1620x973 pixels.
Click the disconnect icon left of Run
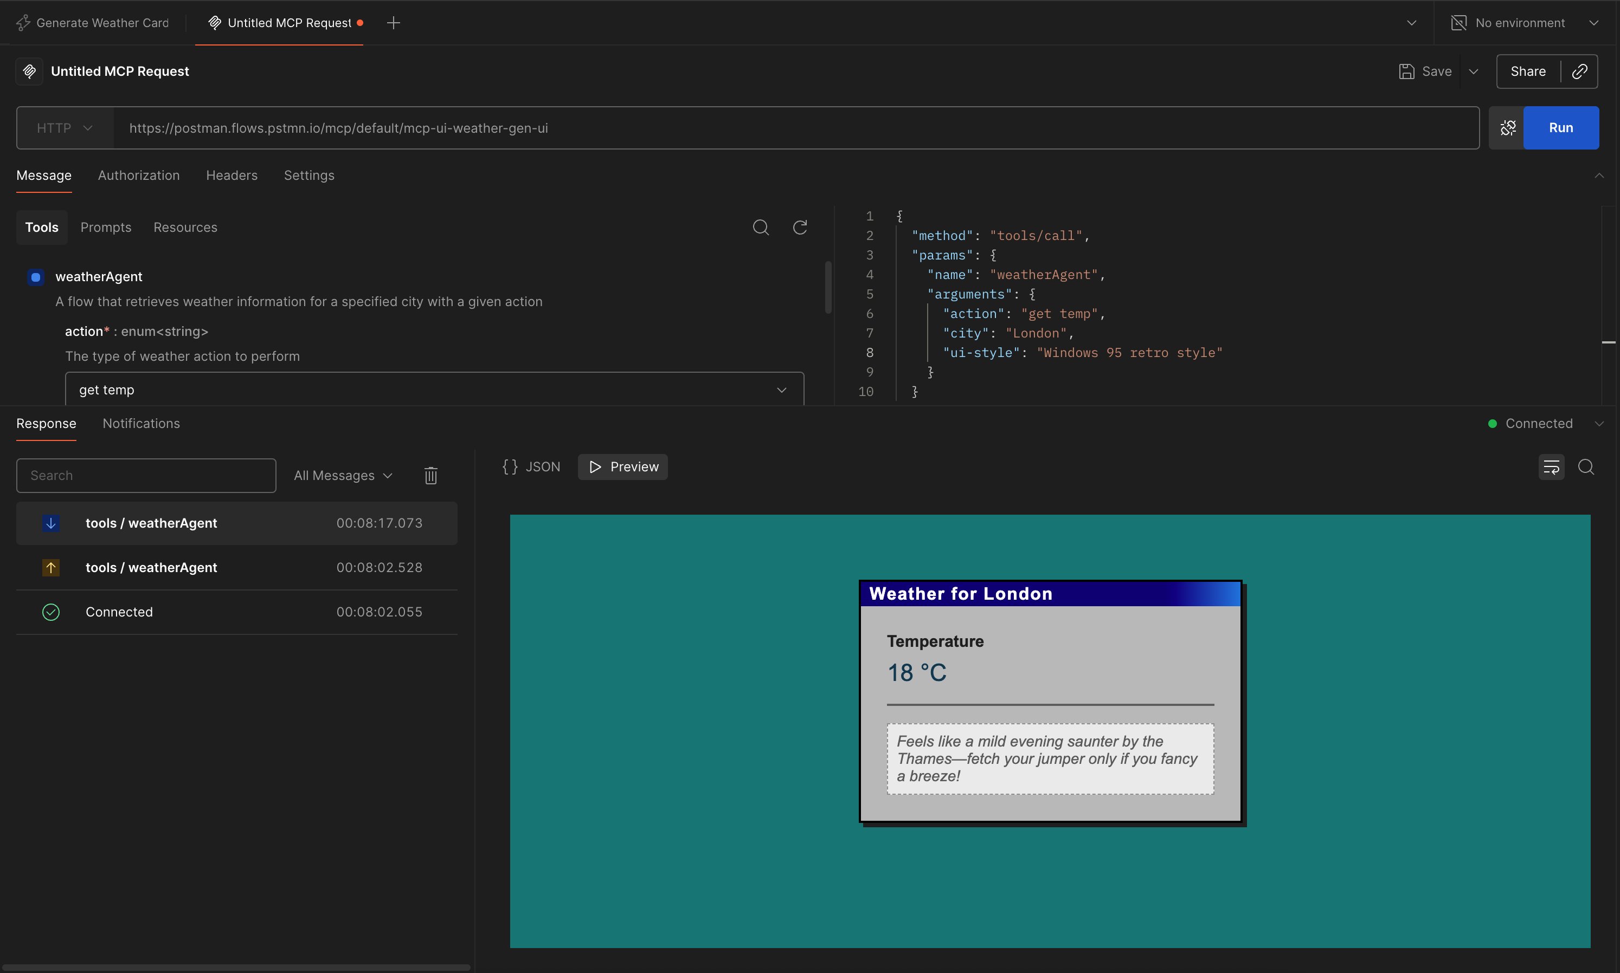pos(1507,128)
